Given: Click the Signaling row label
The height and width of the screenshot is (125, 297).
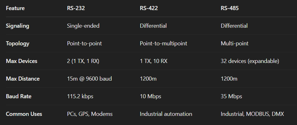Looking at the screenshot, I should tap(18, 26).
